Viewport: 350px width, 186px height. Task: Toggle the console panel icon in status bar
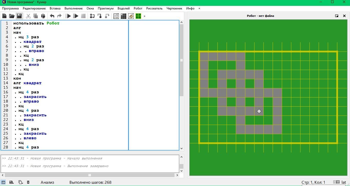(x=3, y=182)
